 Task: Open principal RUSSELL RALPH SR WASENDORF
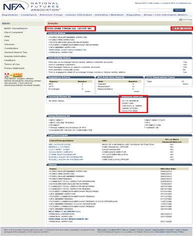[65, 159]
